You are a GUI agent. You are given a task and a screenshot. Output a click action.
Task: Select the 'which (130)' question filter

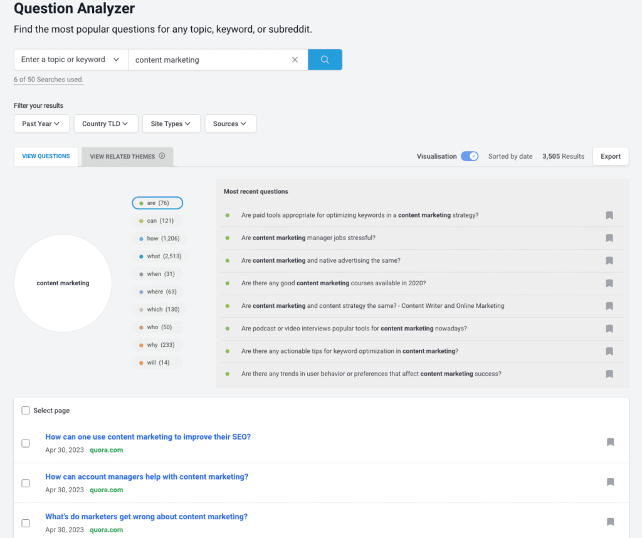pyautogui.click(x=159, y=310)
